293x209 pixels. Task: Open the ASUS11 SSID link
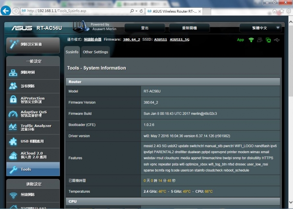[x=160, y=40]
